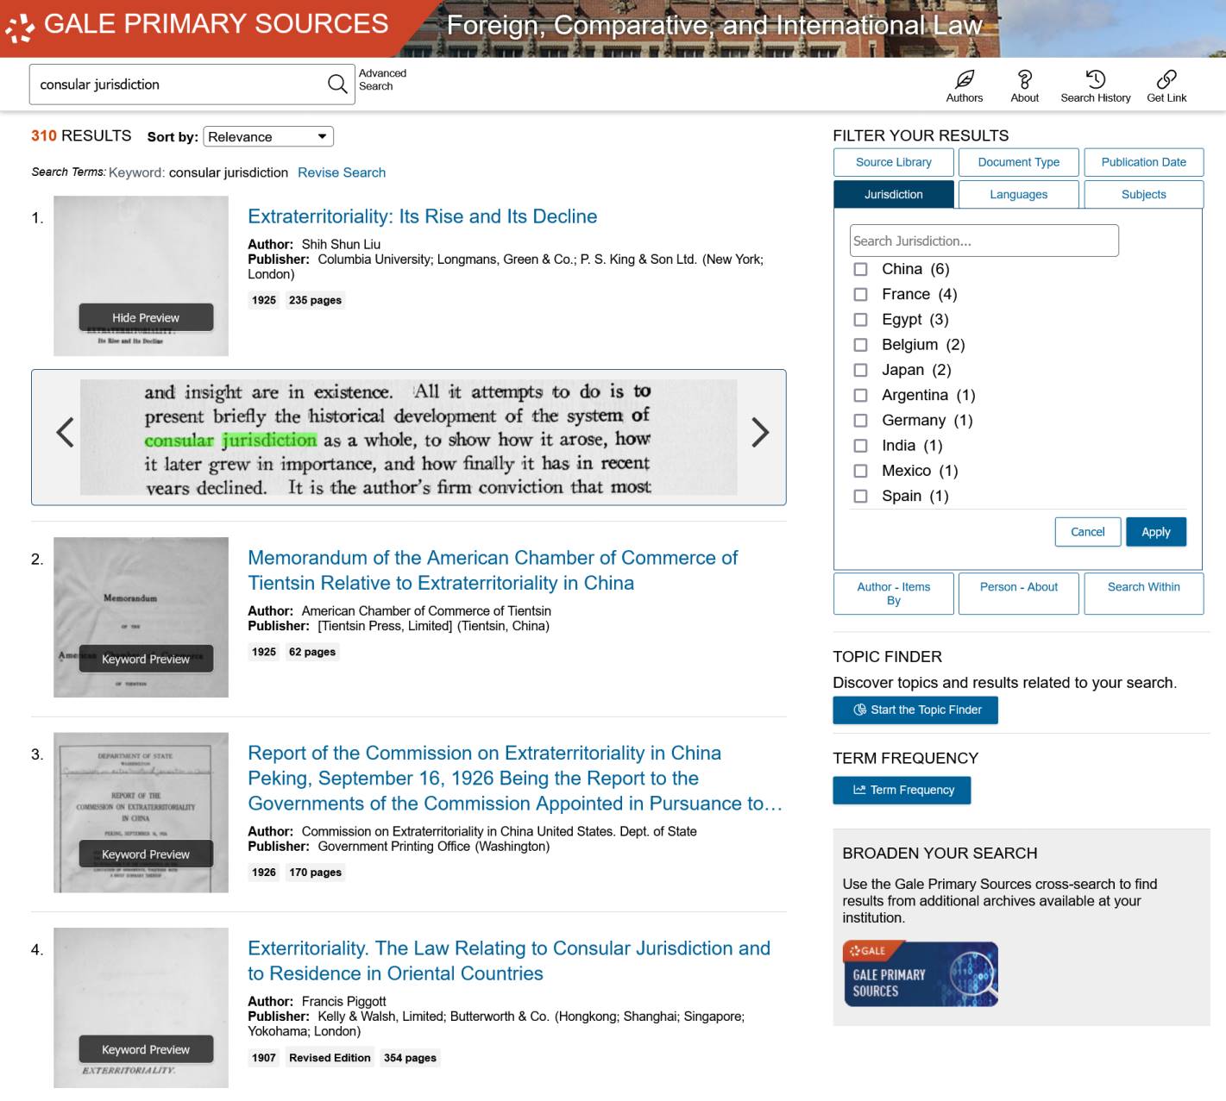1226x1101 pixels.
Task: Expand the Publication Date filter
Action: [1143, 162]
